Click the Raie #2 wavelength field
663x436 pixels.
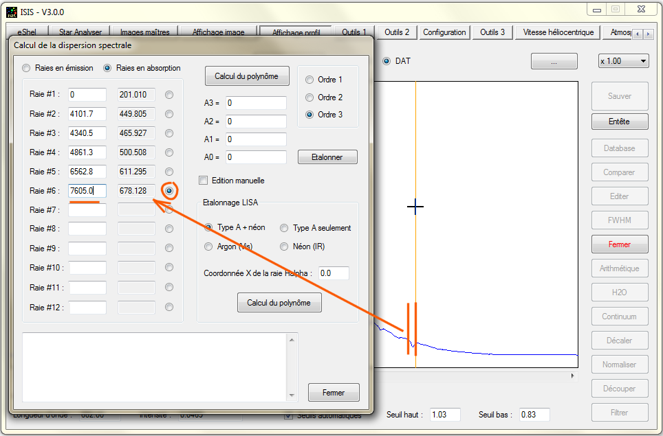tap(87, 114)
